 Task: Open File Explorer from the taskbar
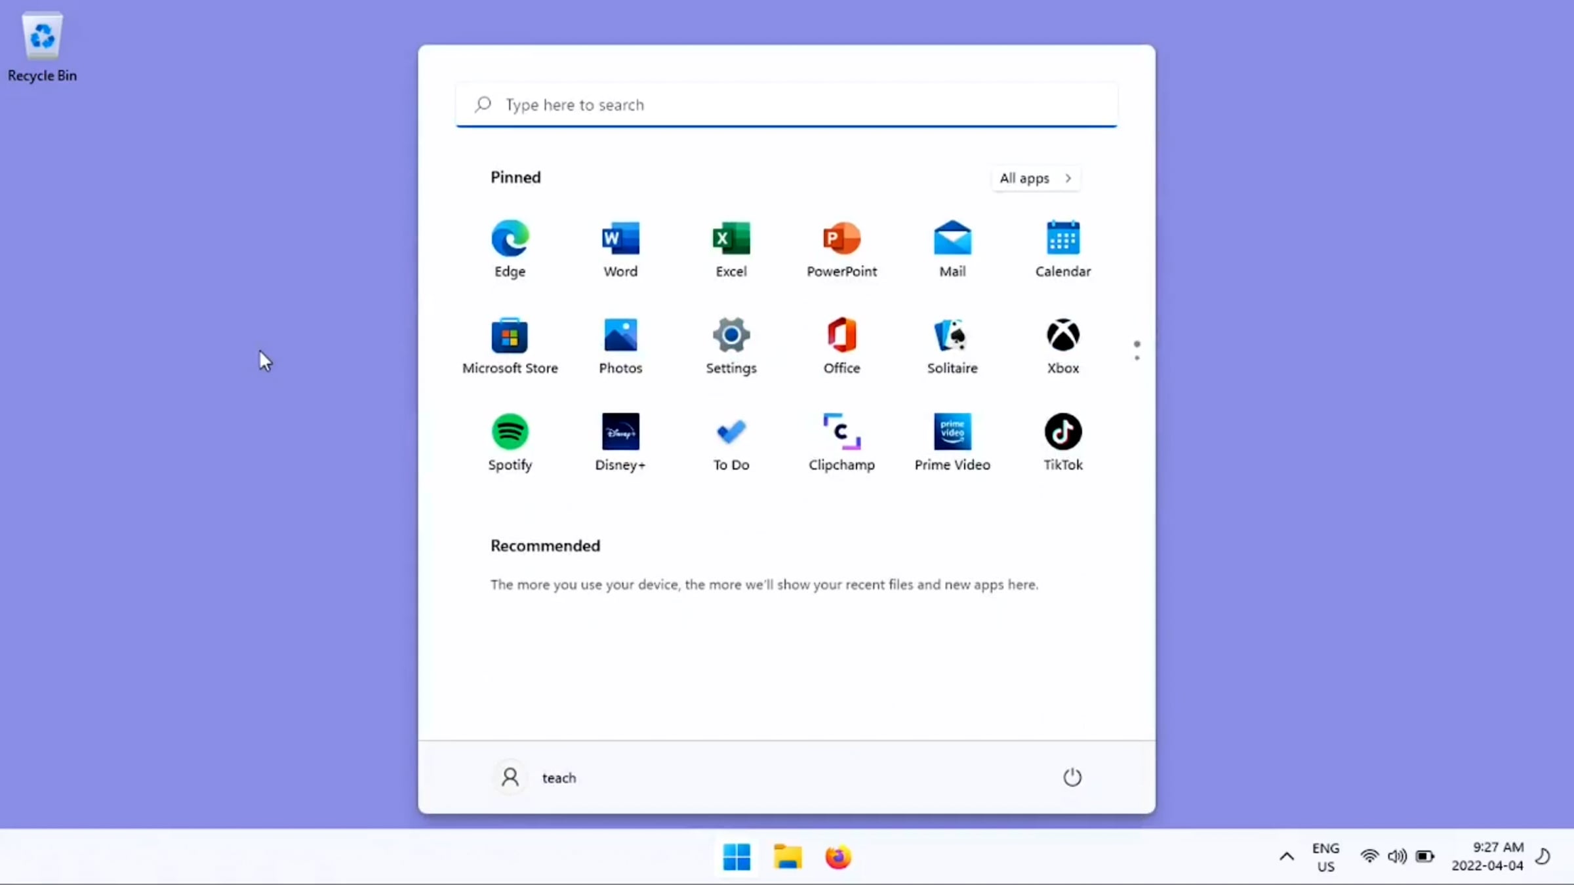click(x=787, y=857)
